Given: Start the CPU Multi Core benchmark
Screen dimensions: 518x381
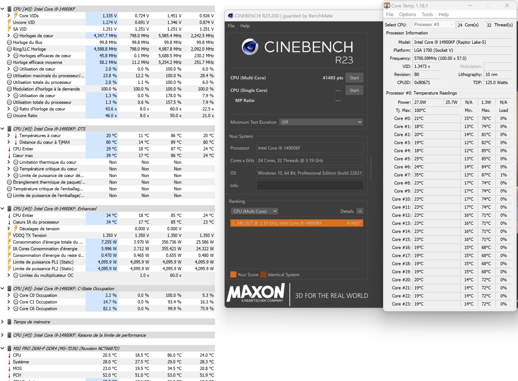Looking at the screenshot, I should pyautogui.click(x=354, y=78).
